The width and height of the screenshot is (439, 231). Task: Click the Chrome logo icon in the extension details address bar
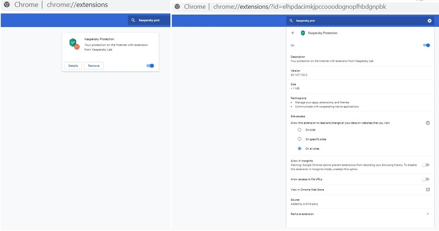[x=177, y=7]
